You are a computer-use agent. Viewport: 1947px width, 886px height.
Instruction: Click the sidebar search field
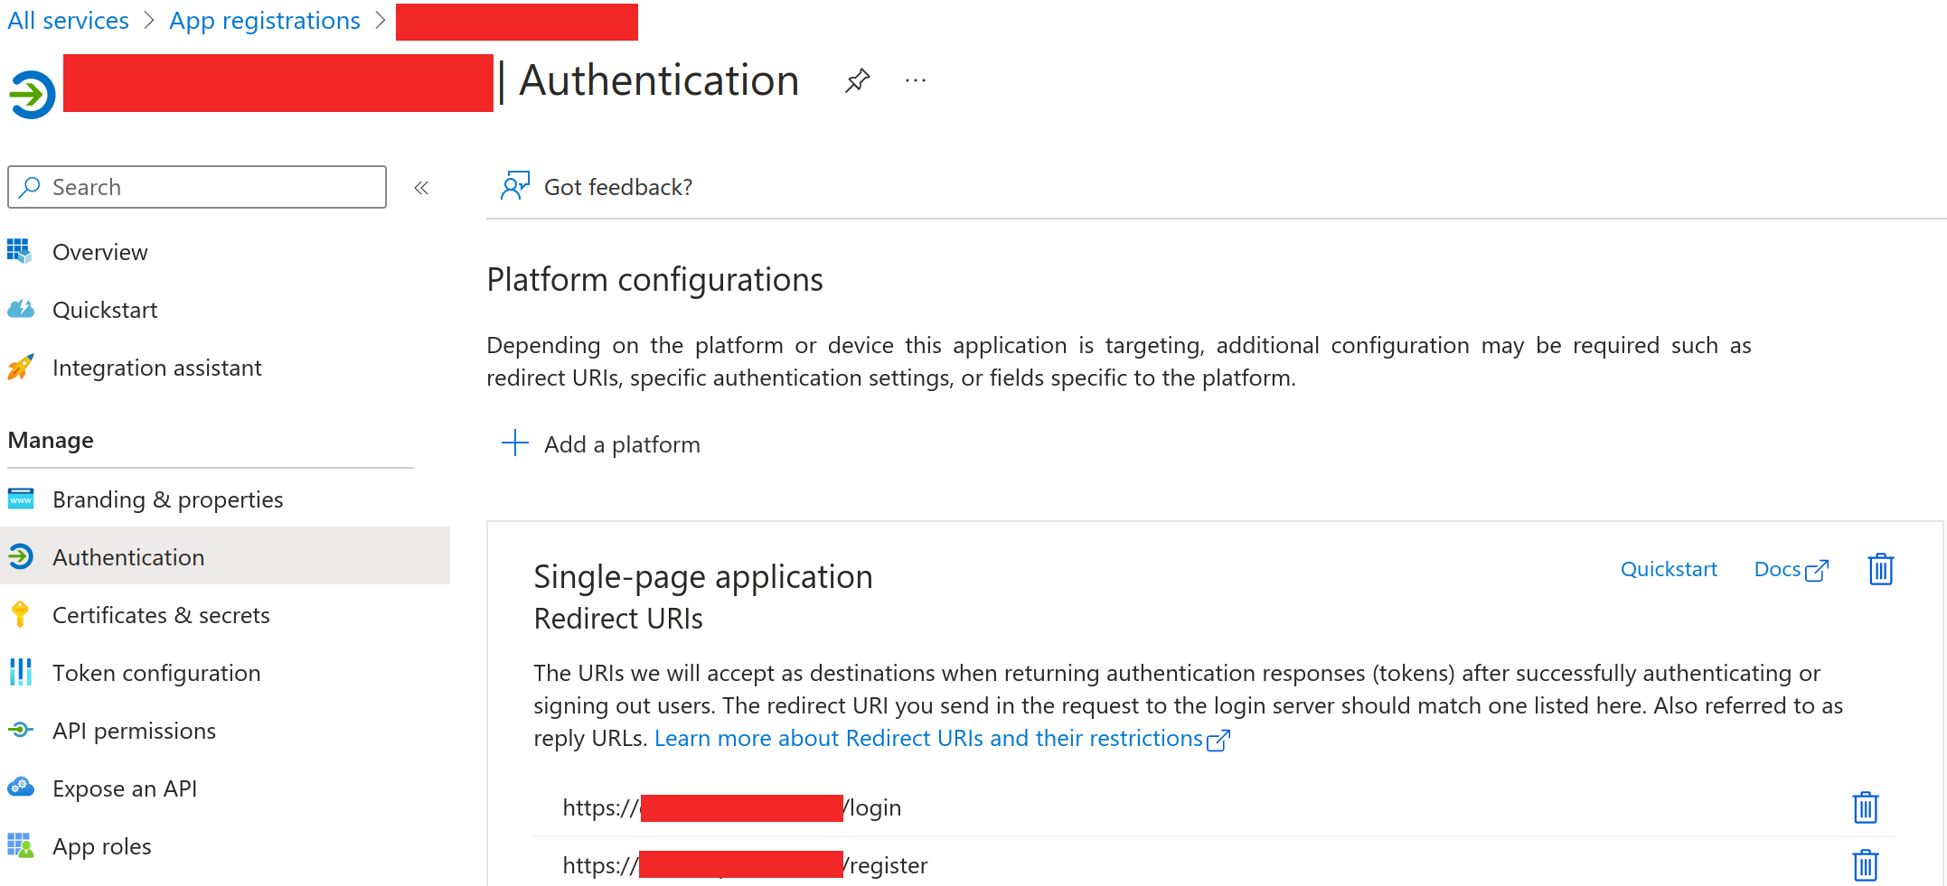[197, 187]
